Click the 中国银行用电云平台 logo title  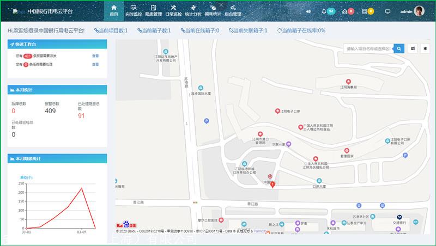click(50, 11)
